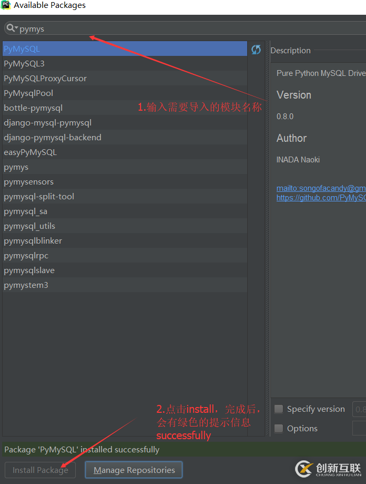Select the pymysql-split-tool package
Image resolution: width=366 pixels, height=484 pixels.
[x=125, y=197]
